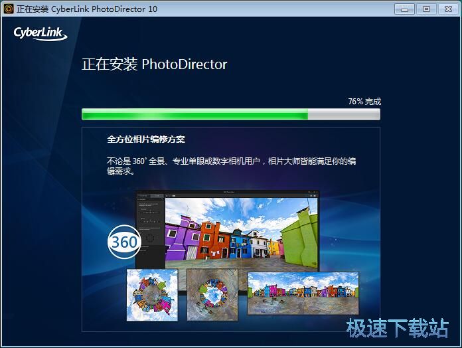462x348 pixels.
Task: Click the green installation progress bar
Action: tap(231, 114)
